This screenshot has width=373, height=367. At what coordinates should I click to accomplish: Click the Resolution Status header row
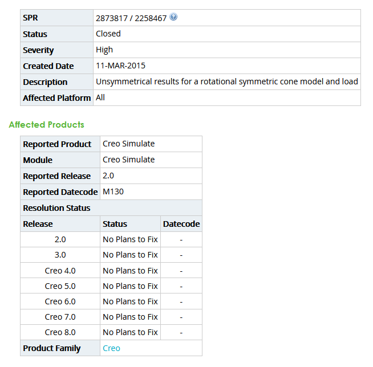pos(56,207)
